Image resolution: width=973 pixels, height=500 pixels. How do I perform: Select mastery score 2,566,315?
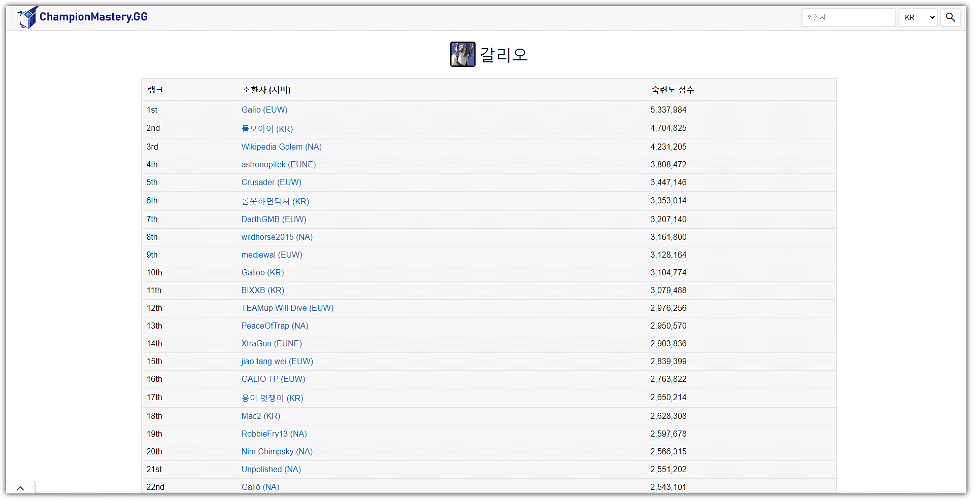(668, 451)
